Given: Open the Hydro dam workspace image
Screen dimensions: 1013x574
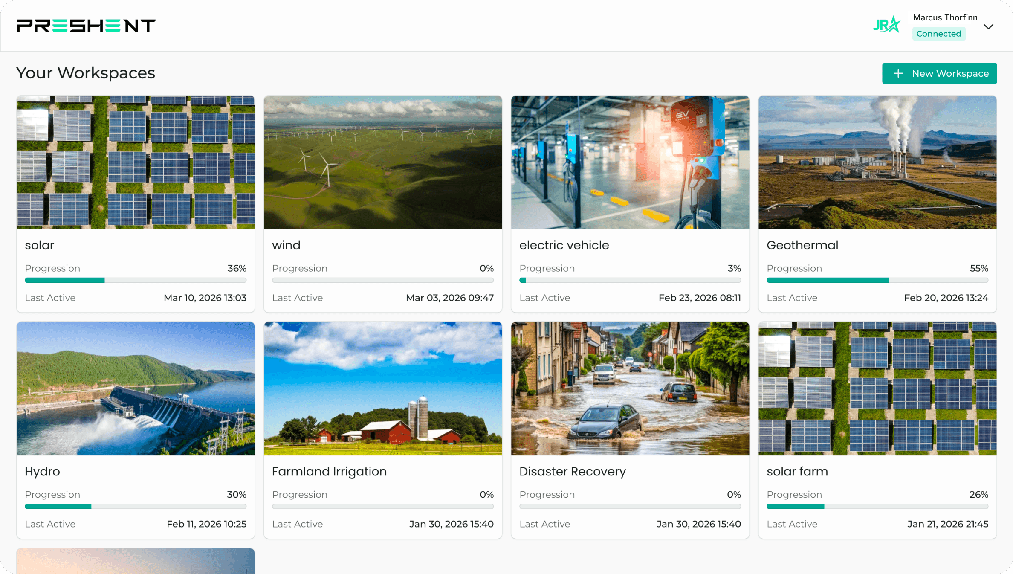Looking at the screenshot, I should 136,388.
